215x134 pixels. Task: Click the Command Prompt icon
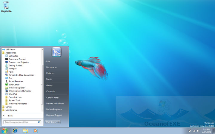tap(7, 59)
